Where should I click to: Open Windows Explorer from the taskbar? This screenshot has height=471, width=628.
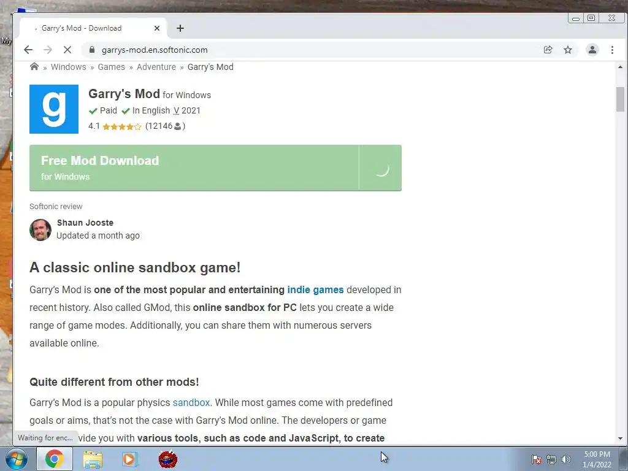[93, 459]
